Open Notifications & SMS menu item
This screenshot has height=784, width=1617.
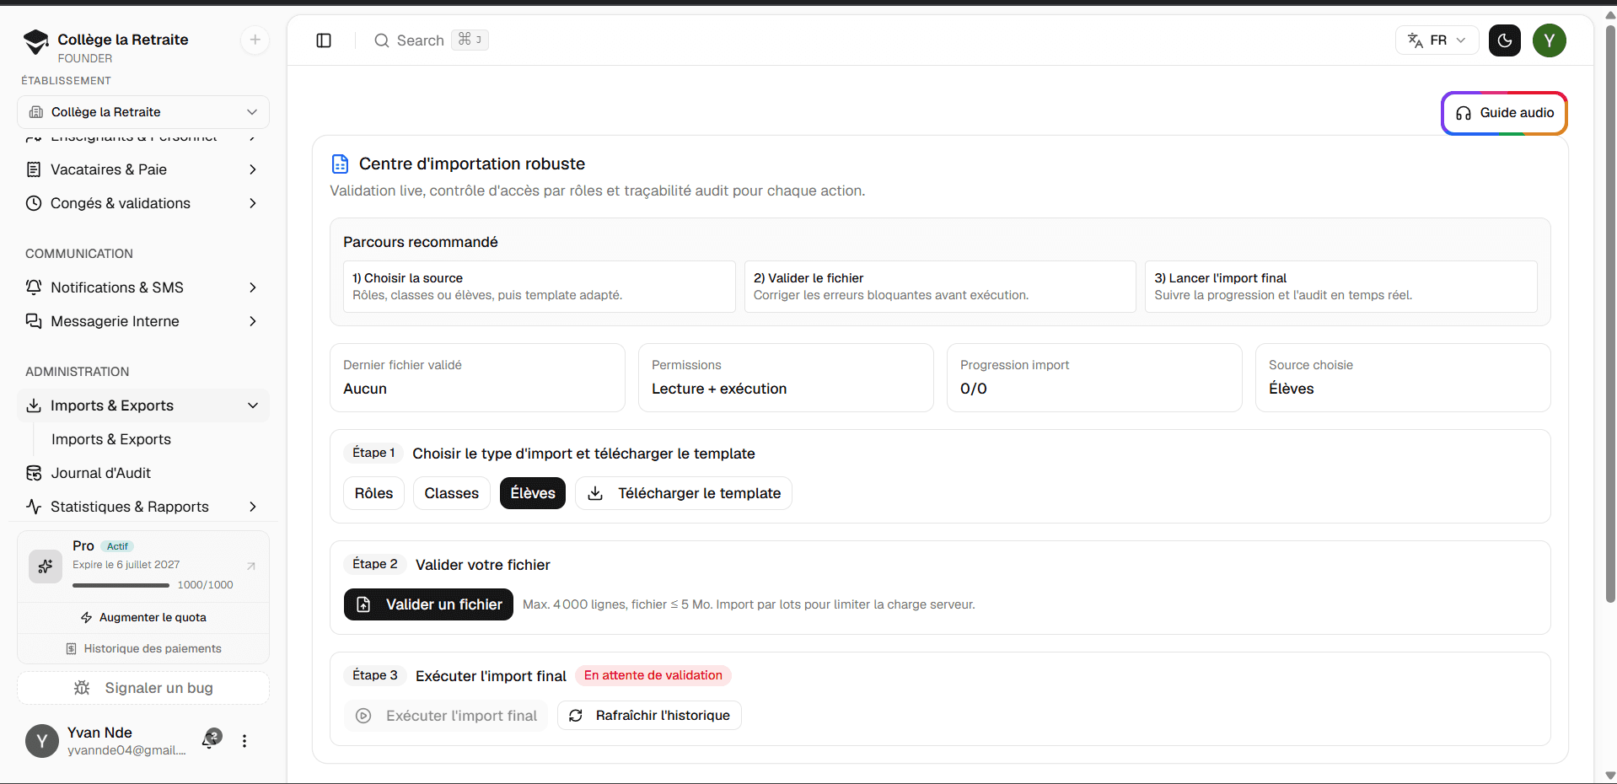pyautogui.click(x=143, y=287)
